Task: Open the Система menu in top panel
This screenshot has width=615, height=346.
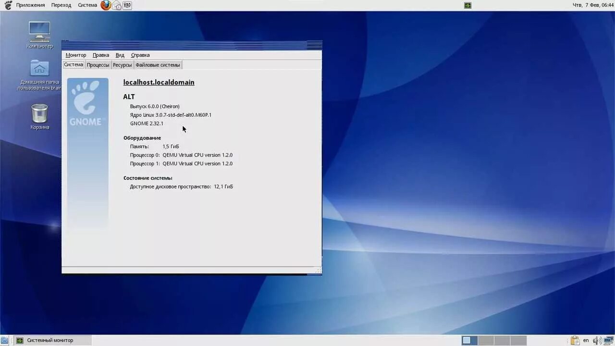Action: coord(87,5)
